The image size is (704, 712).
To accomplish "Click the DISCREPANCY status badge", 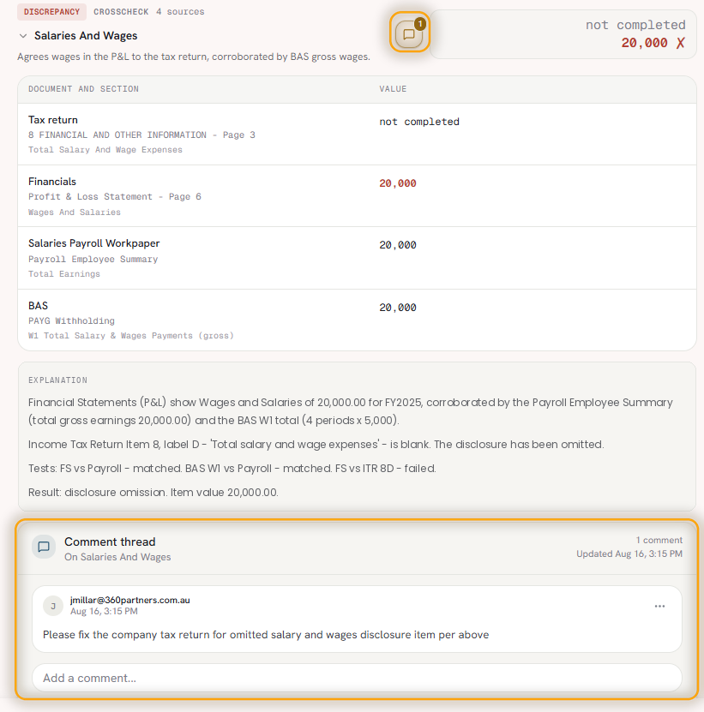I will 51,12.
